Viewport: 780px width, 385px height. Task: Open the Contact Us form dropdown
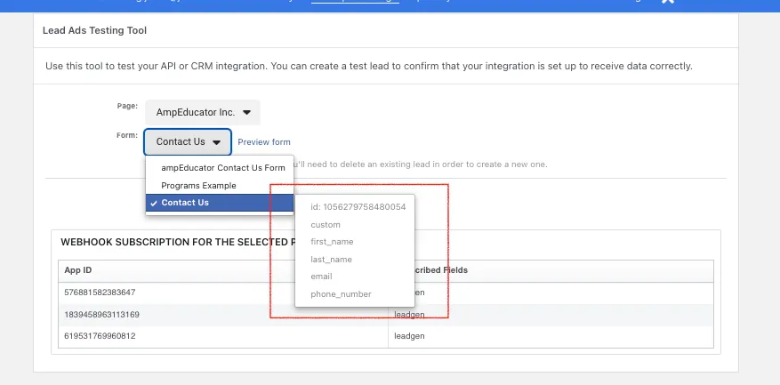pos(188,141)
